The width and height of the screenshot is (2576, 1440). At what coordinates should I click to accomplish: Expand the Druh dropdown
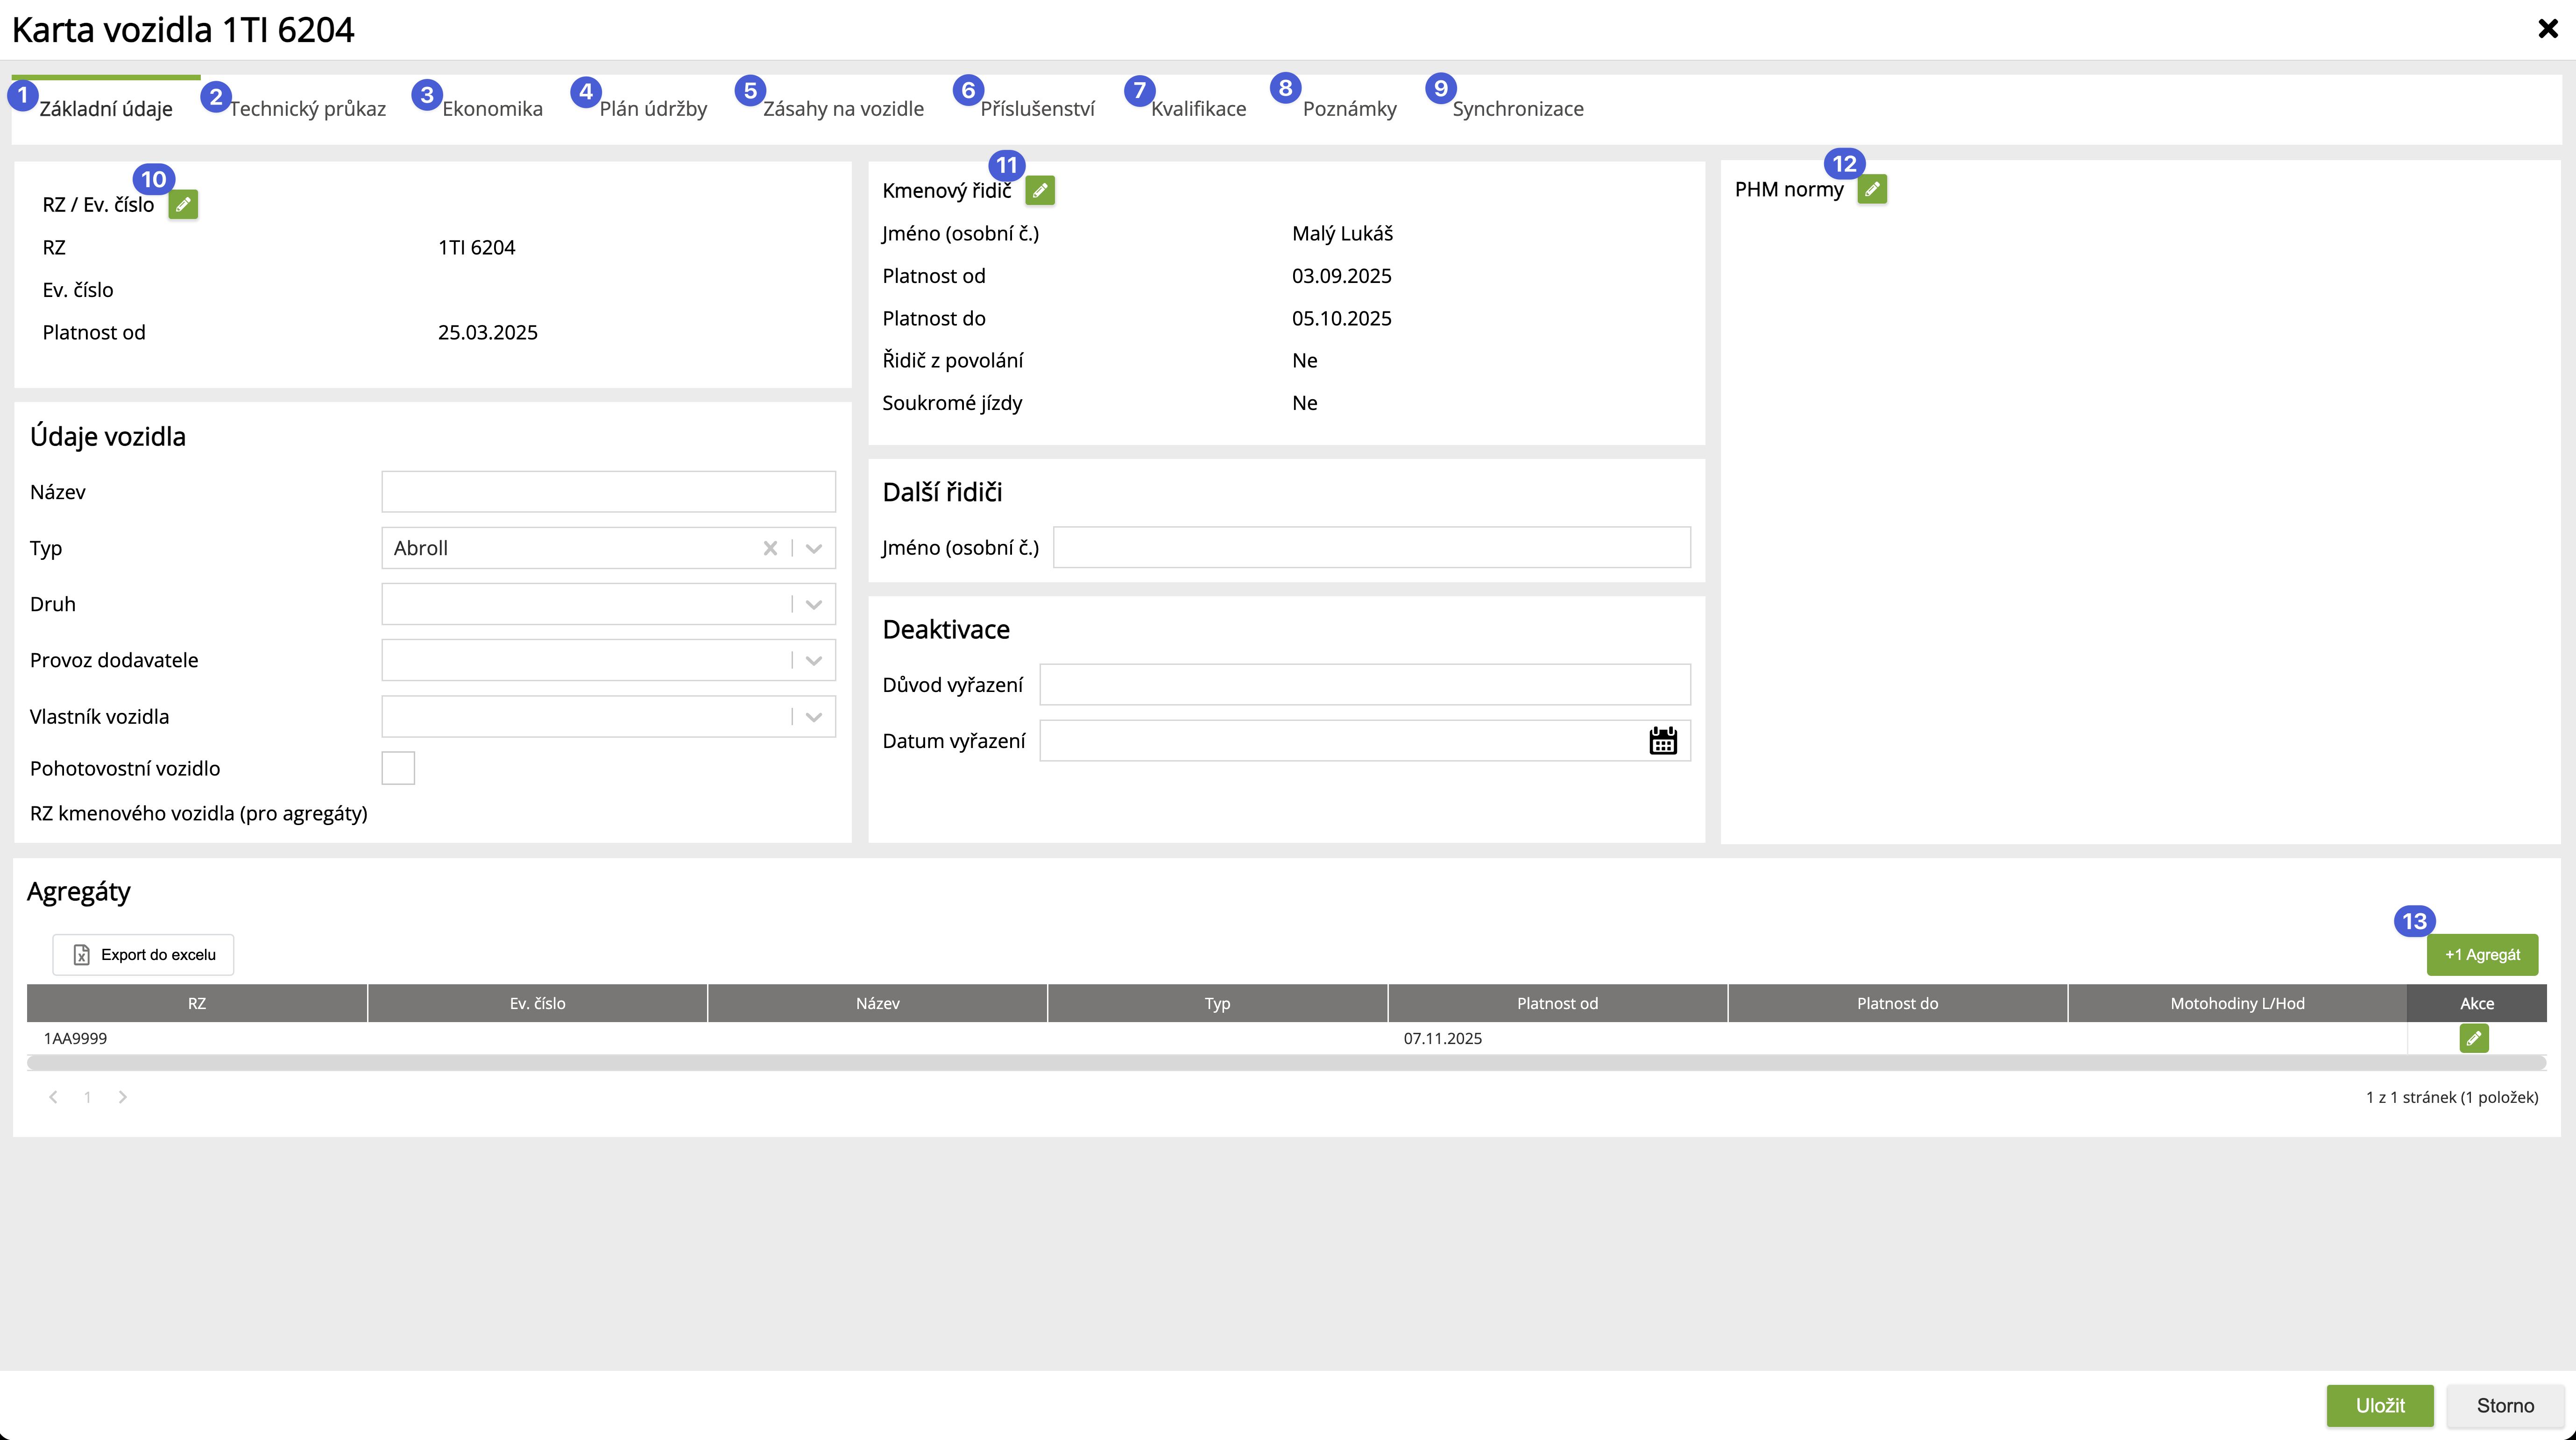(813, 604)
